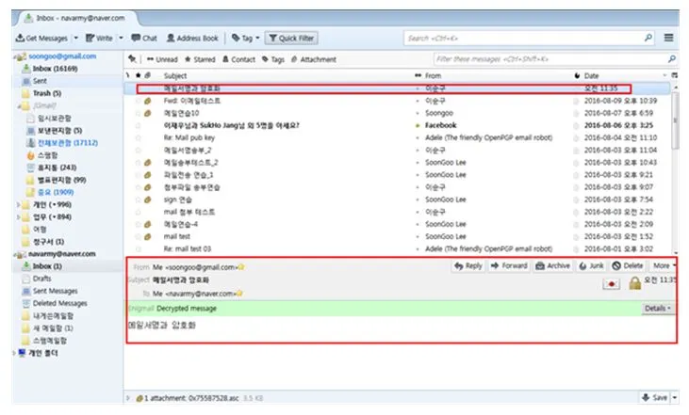Open the Address Book
The width and height of the screenshot is (689, 415).
[x=192, y=39]
